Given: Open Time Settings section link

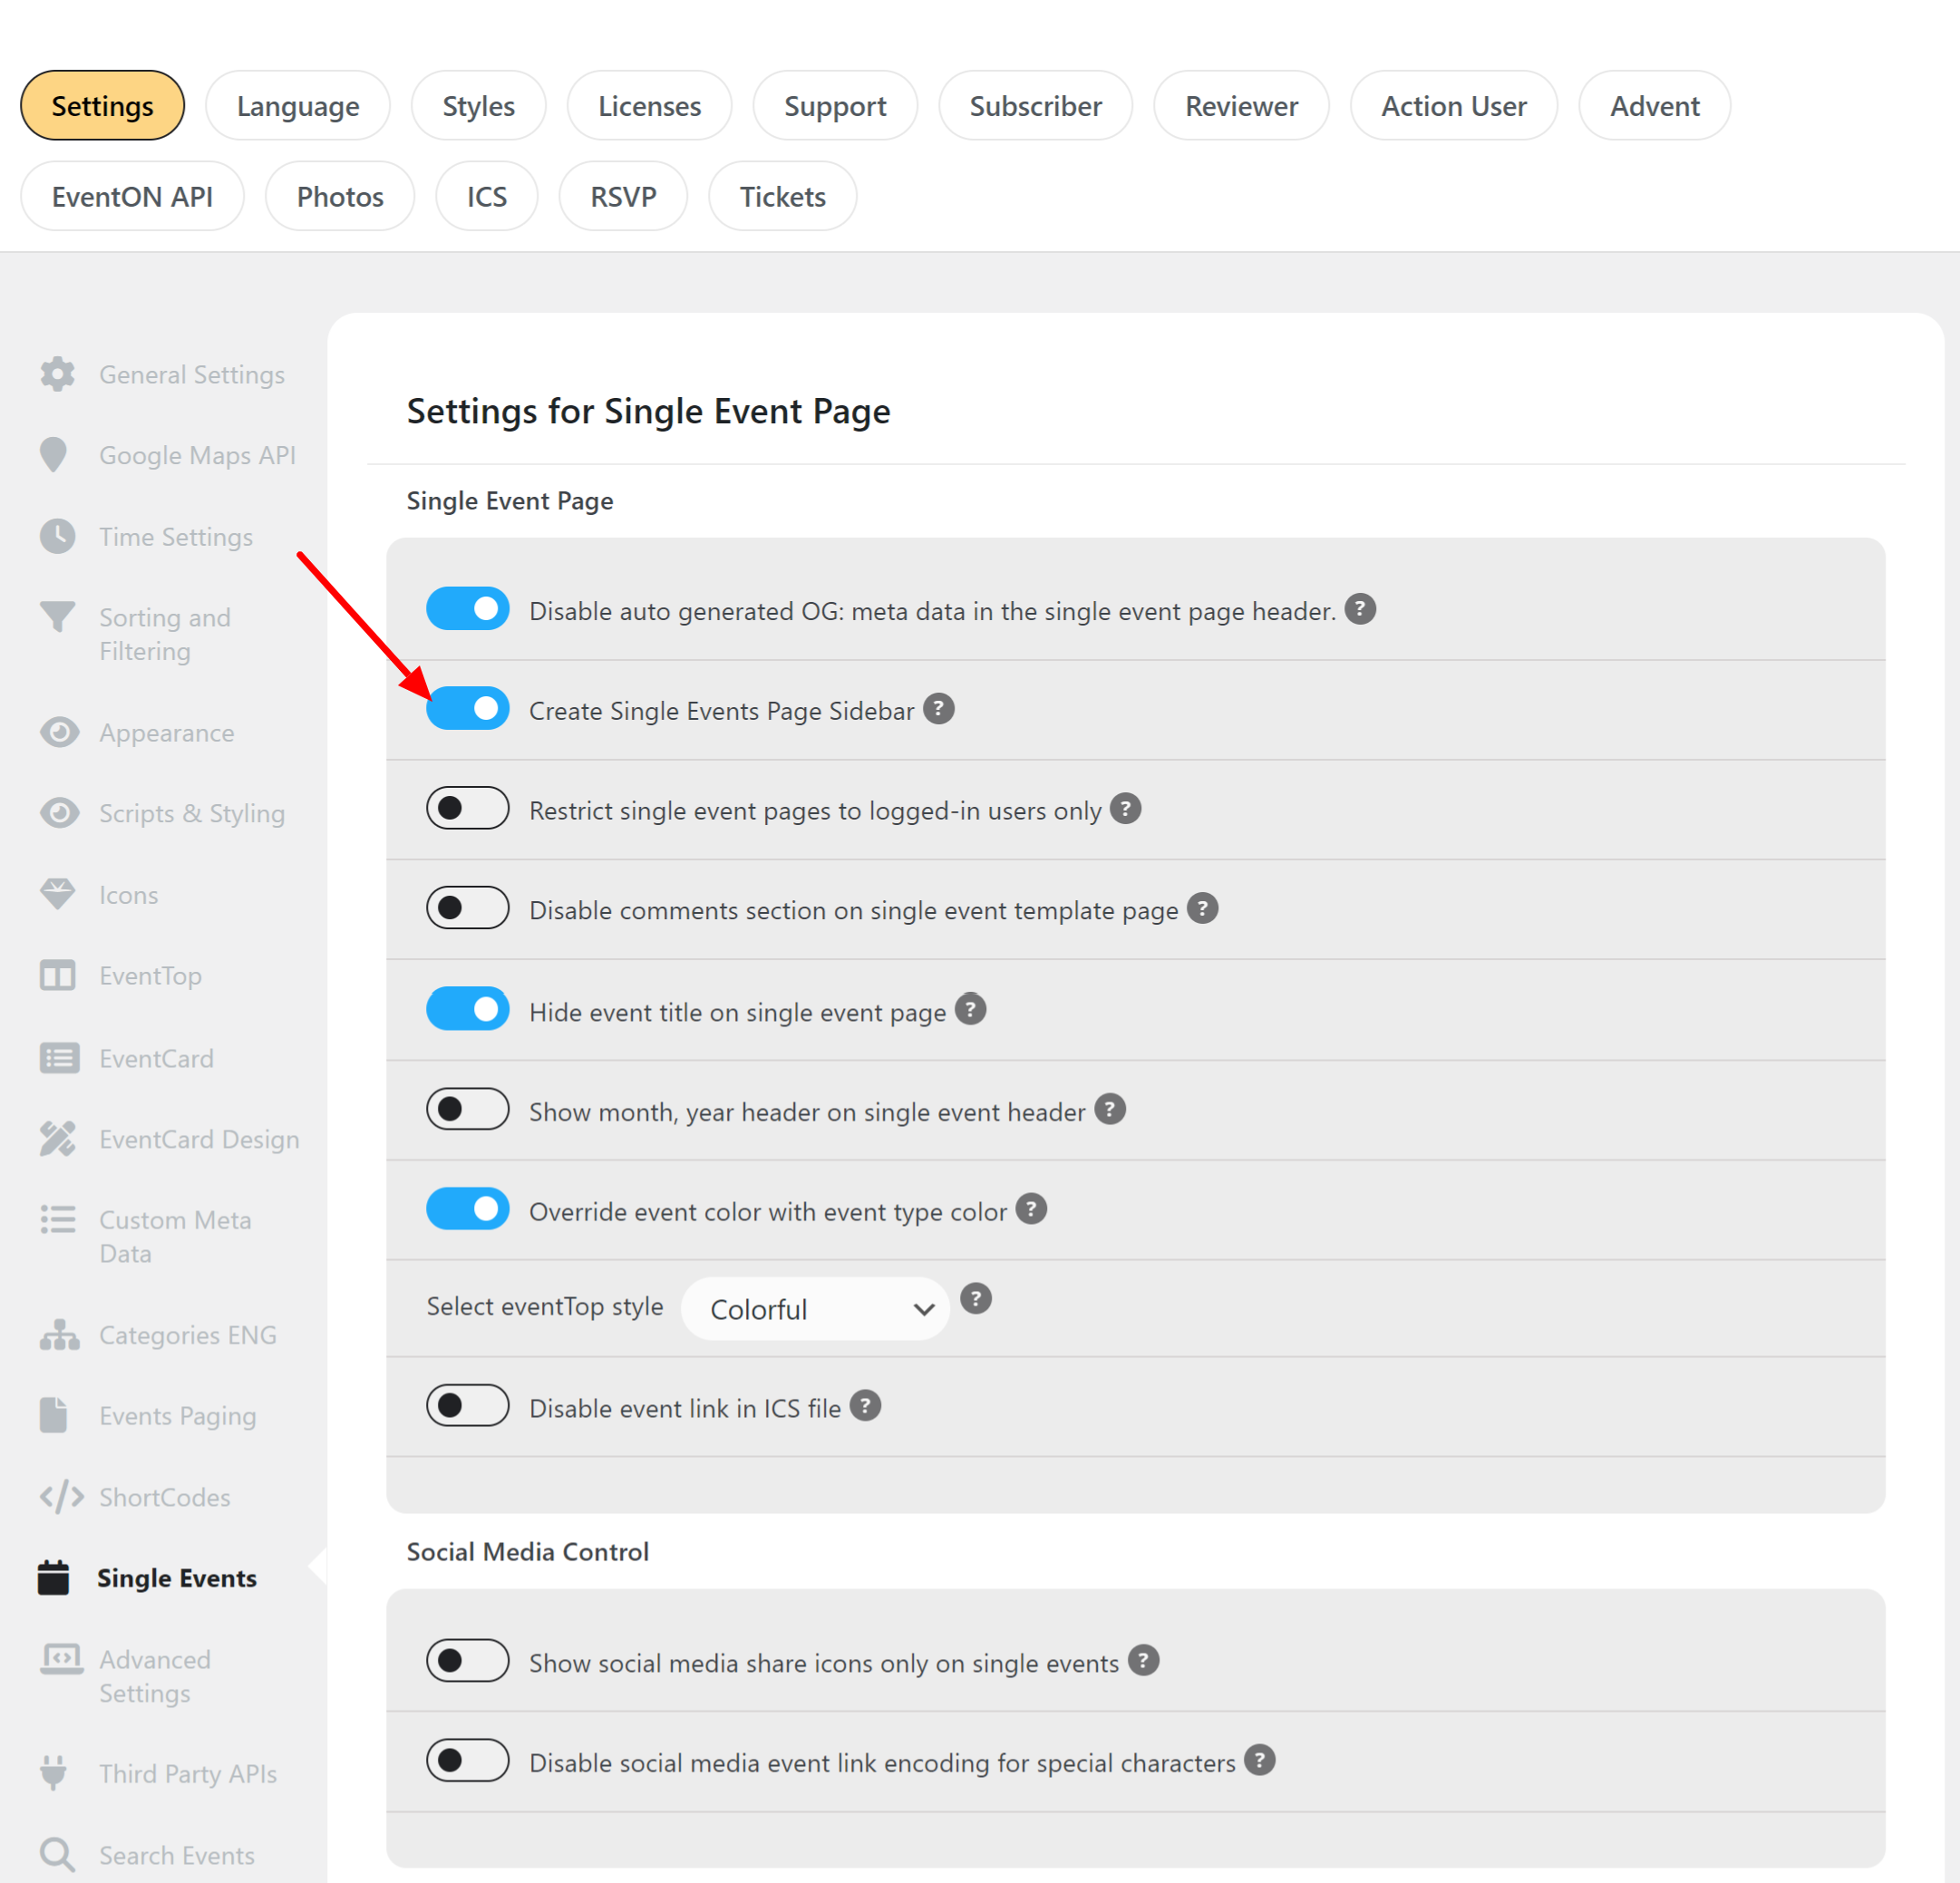Looking at the screenshot, I should point(176,536).
